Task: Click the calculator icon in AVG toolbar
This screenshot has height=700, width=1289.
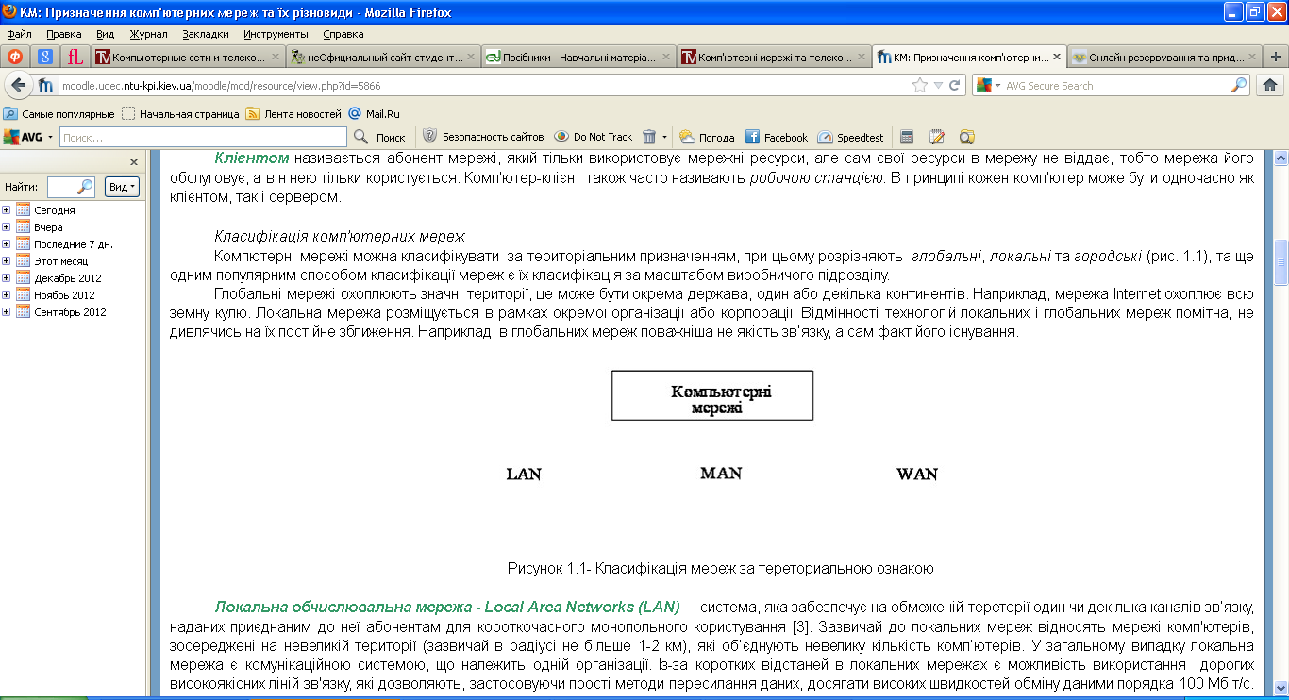Action: (x=907, y=137)
